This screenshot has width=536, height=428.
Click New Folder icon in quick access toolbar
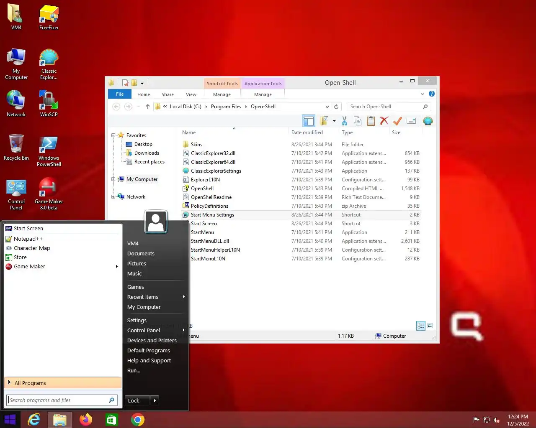pyautogui.click(x=134, y=83)
